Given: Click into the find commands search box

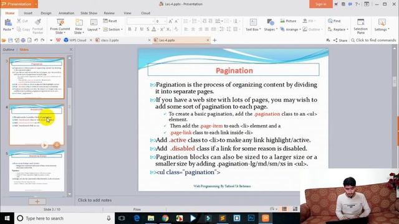Looking at the screenshot, I should tap(373, 40).
